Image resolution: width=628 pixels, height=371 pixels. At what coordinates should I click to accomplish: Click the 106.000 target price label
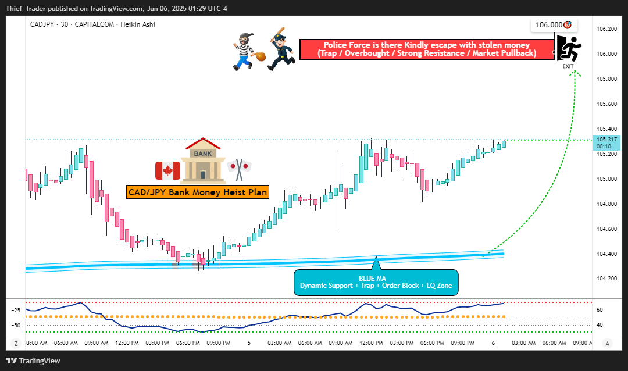[554, 25]
